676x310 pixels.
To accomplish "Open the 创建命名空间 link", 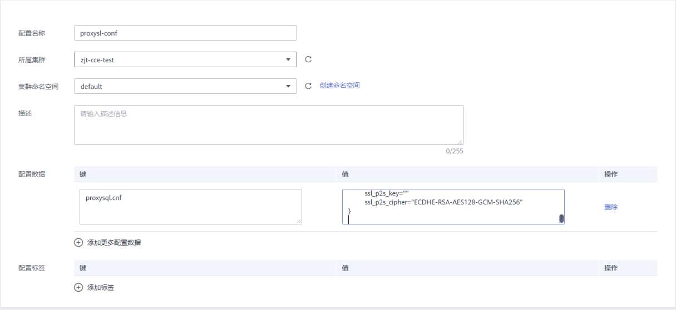I will pos(339,86).
